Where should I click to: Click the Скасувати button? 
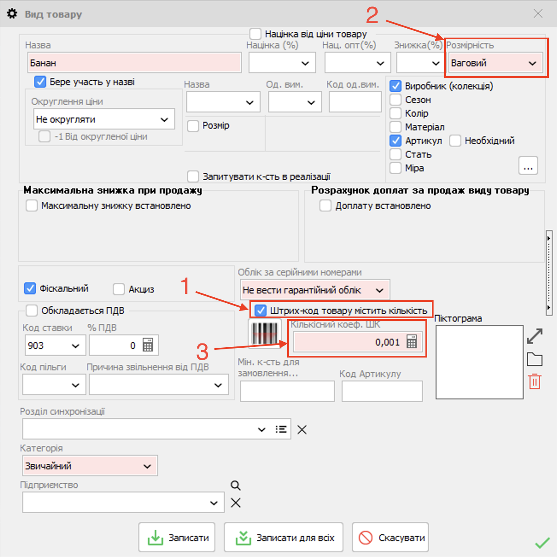(390, 537)
